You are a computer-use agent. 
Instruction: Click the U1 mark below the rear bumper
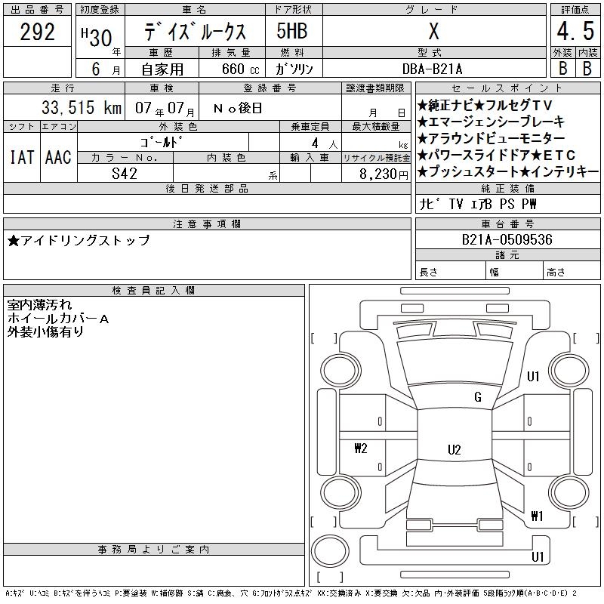(537, 557)
